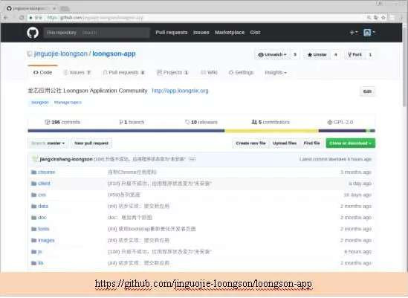Click the folder icon beside chrome
The height and width of the screenshot is (298, 408).
[x=33, y=172]
